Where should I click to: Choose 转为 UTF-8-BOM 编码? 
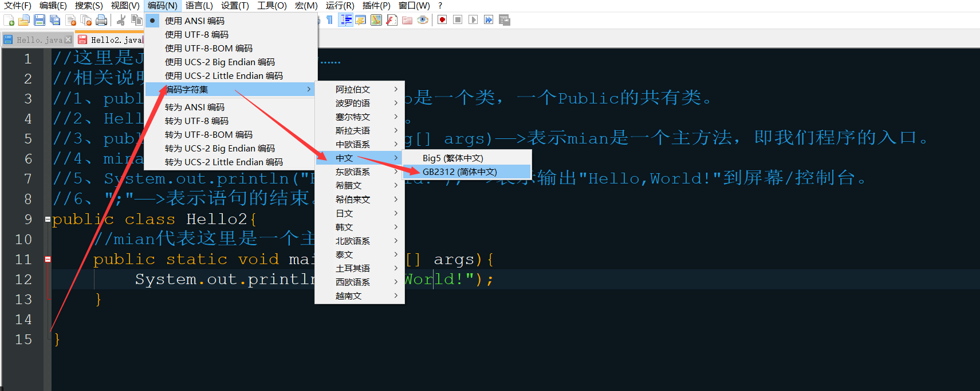(231, 134)
